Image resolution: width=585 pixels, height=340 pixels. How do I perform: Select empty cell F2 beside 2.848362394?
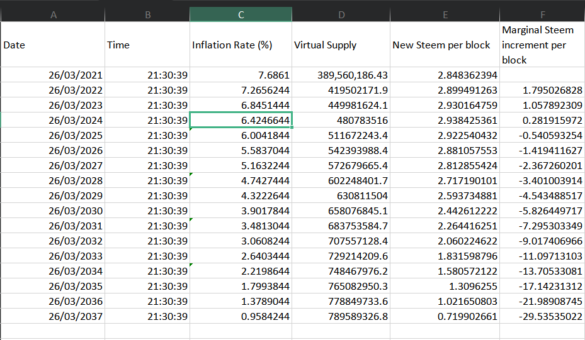(x=542, y=75)
